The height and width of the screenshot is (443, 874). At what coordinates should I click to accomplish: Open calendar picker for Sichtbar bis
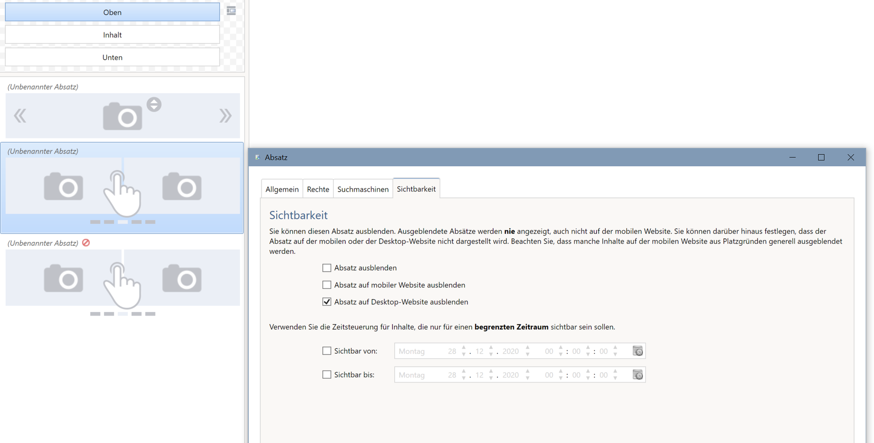pyautogui.click(x=638, y=375)
